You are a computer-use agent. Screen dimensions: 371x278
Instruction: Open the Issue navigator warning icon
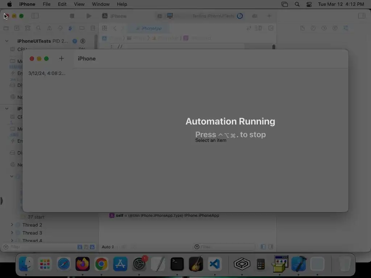tap(49, 28)
